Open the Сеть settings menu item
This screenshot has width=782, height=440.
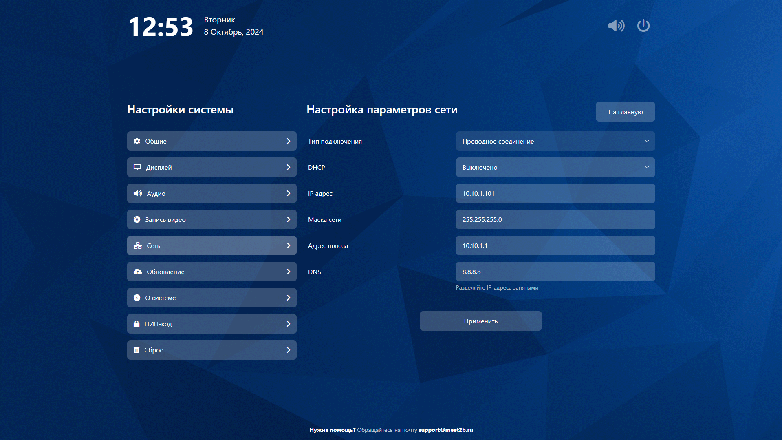tap(211, 245)
